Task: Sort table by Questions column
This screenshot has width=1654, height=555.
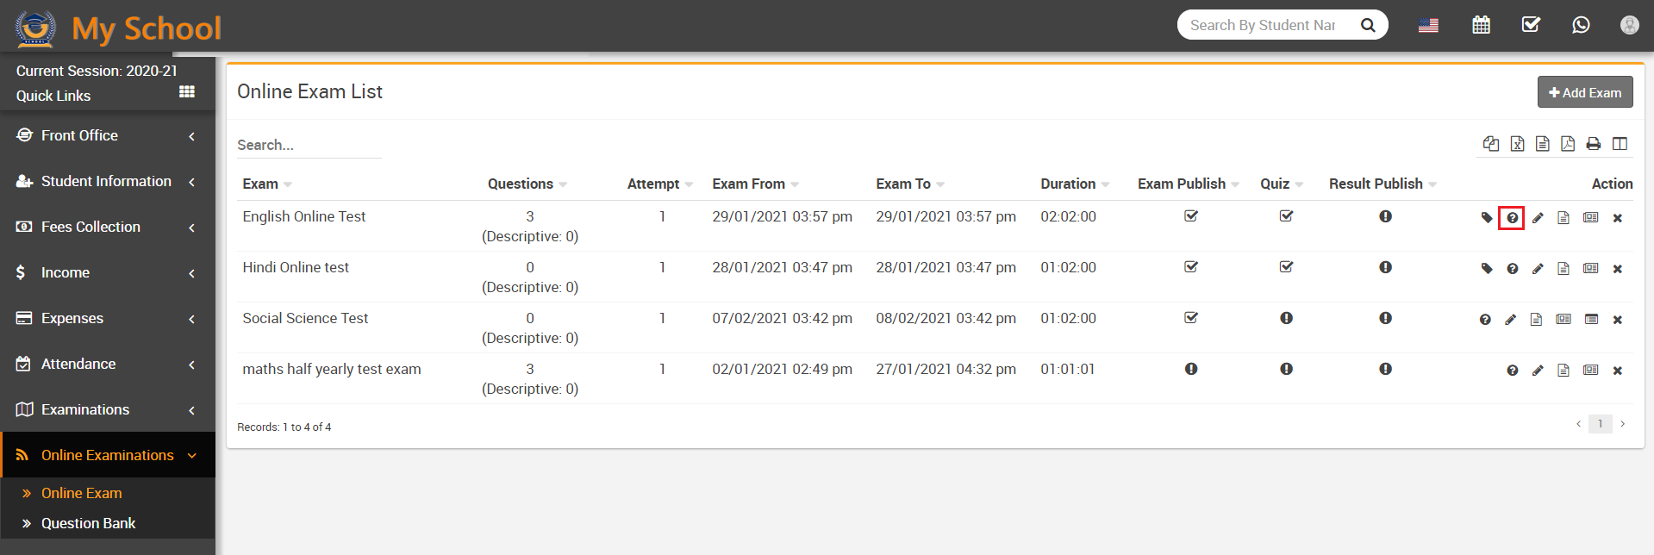Action: [x=527, y=184]
